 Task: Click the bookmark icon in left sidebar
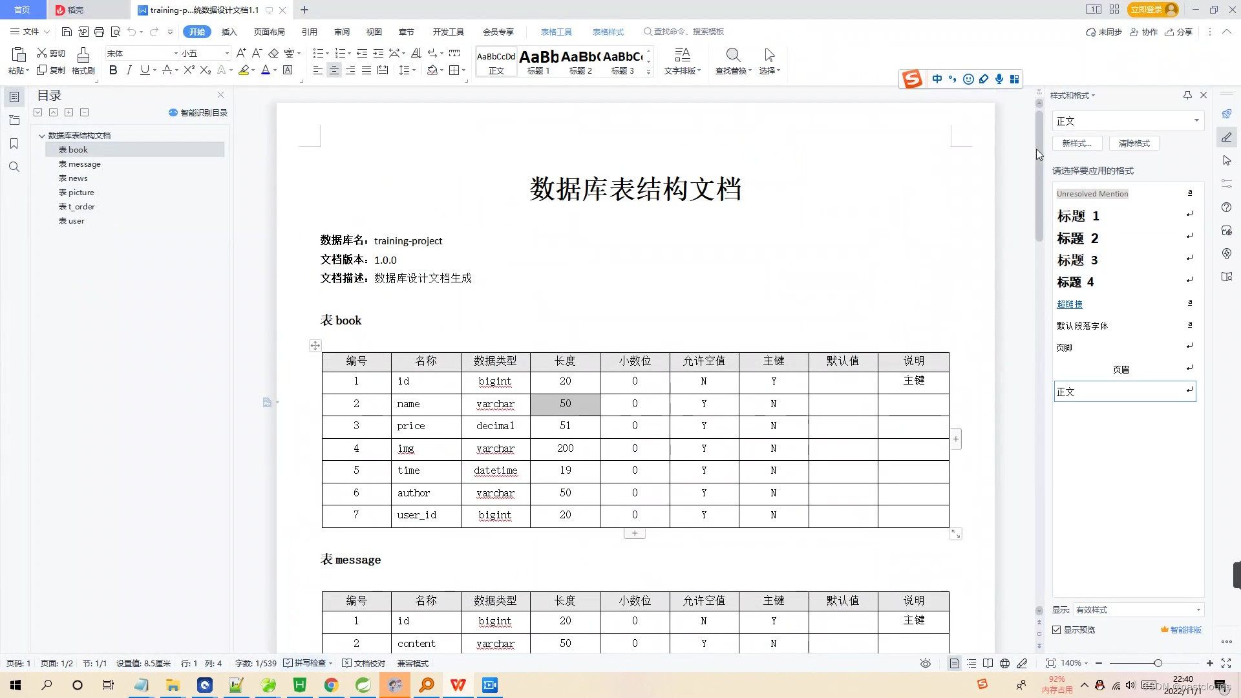click(14, 143)
